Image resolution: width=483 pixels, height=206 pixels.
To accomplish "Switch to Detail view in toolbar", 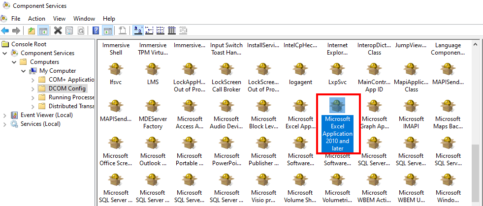I will [x=172, y=30].
